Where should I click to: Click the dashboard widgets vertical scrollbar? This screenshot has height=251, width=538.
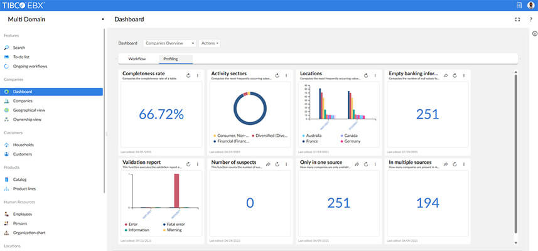515,153
